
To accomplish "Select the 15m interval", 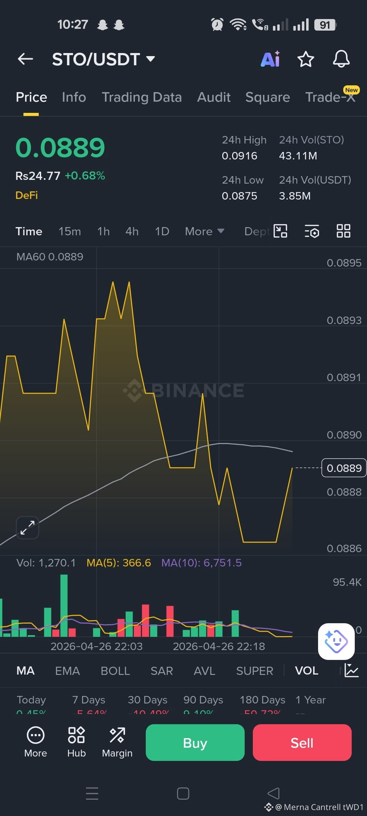I will tap(70, 232).
